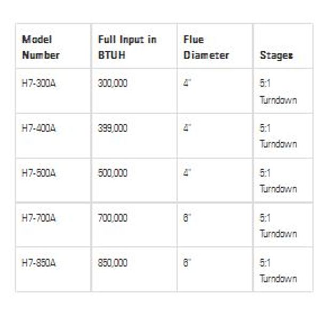Select the 5:1 Turndown for H7-850A
Screen dimensions: 320x320
(x=278, y=270)
